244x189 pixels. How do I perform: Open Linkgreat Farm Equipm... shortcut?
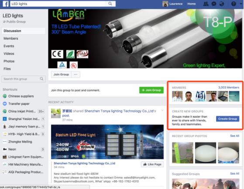[x=26, y=157]
